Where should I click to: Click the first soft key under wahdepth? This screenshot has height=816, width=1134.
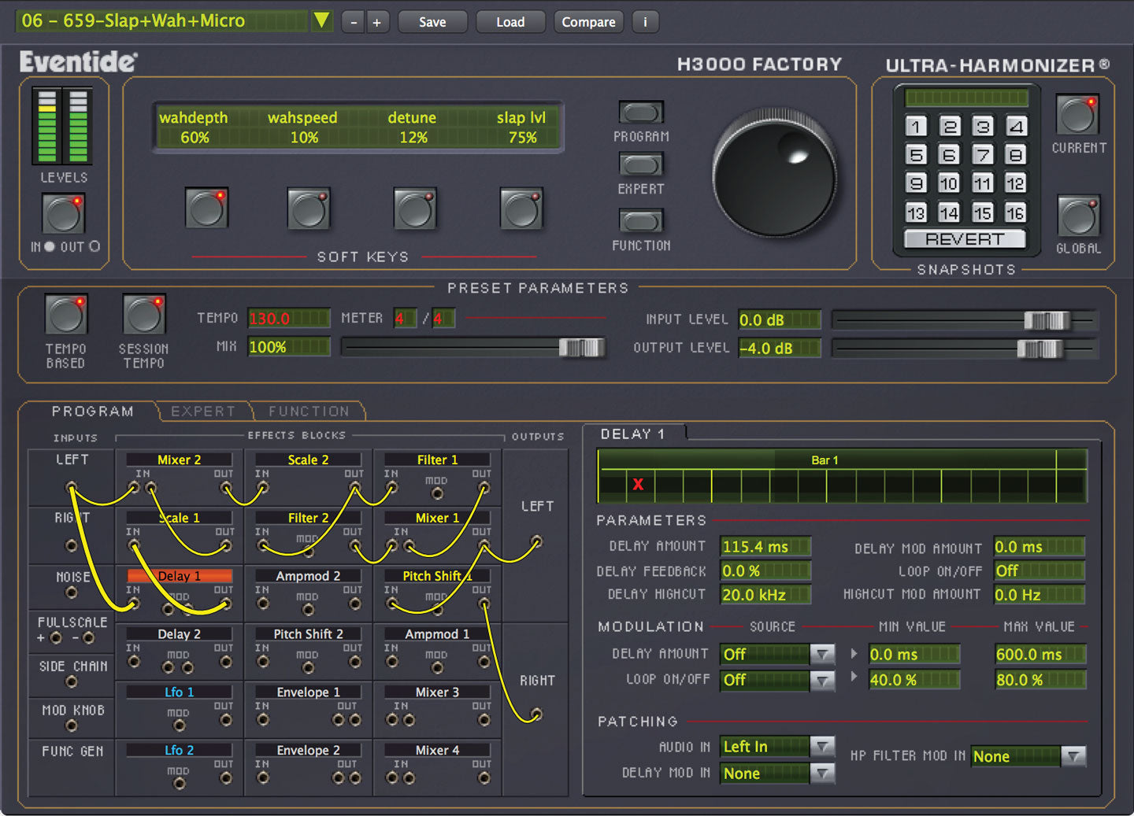[x=206, y=209]
